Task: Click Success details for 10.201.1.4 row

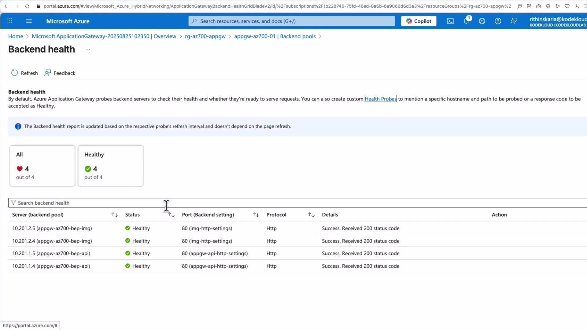Action: [361, 266]
